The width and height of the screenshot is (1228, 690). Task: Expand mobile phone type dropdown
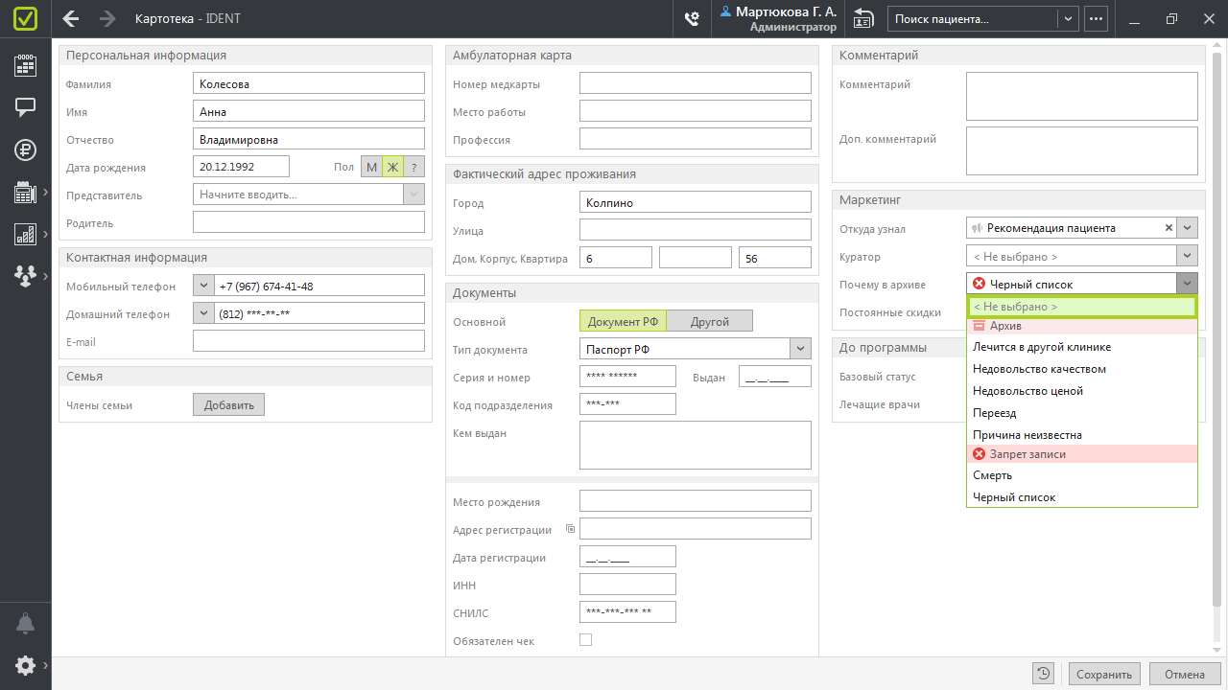click(x=203, y=286)
